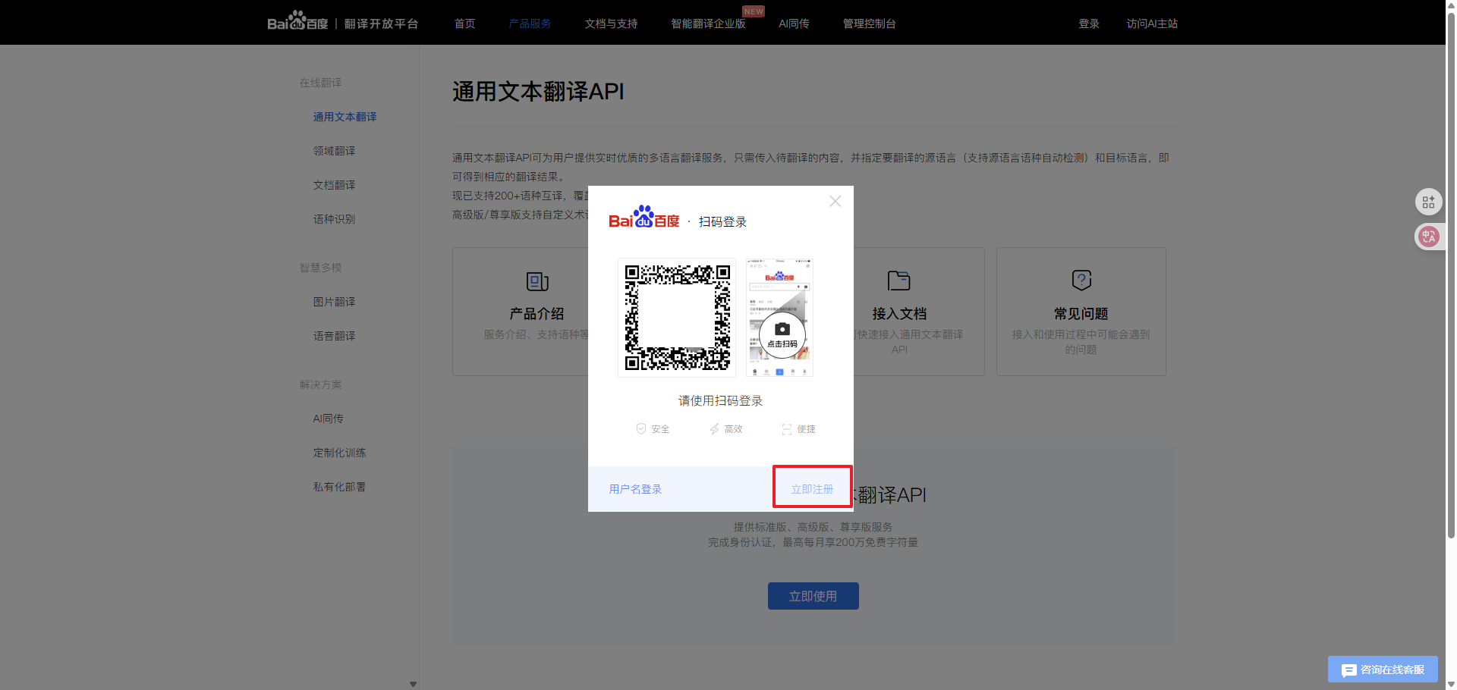This screenshot has width=1457, height=690.
Task: Go to 智能翻译企业版 page
Action: pyautogui.click(x=707, y=24)
